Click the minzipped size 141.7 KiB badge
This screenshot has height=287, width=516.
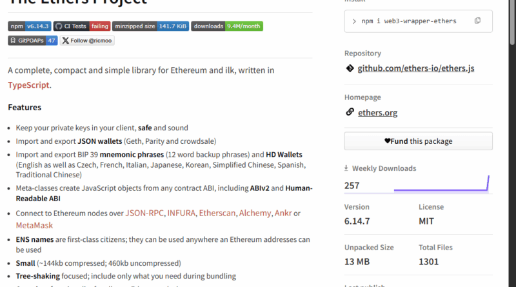[151, 26]
